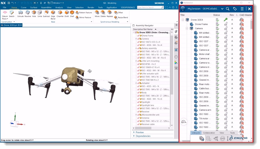Toggle visibility check for Body component

tap(138, 93)
